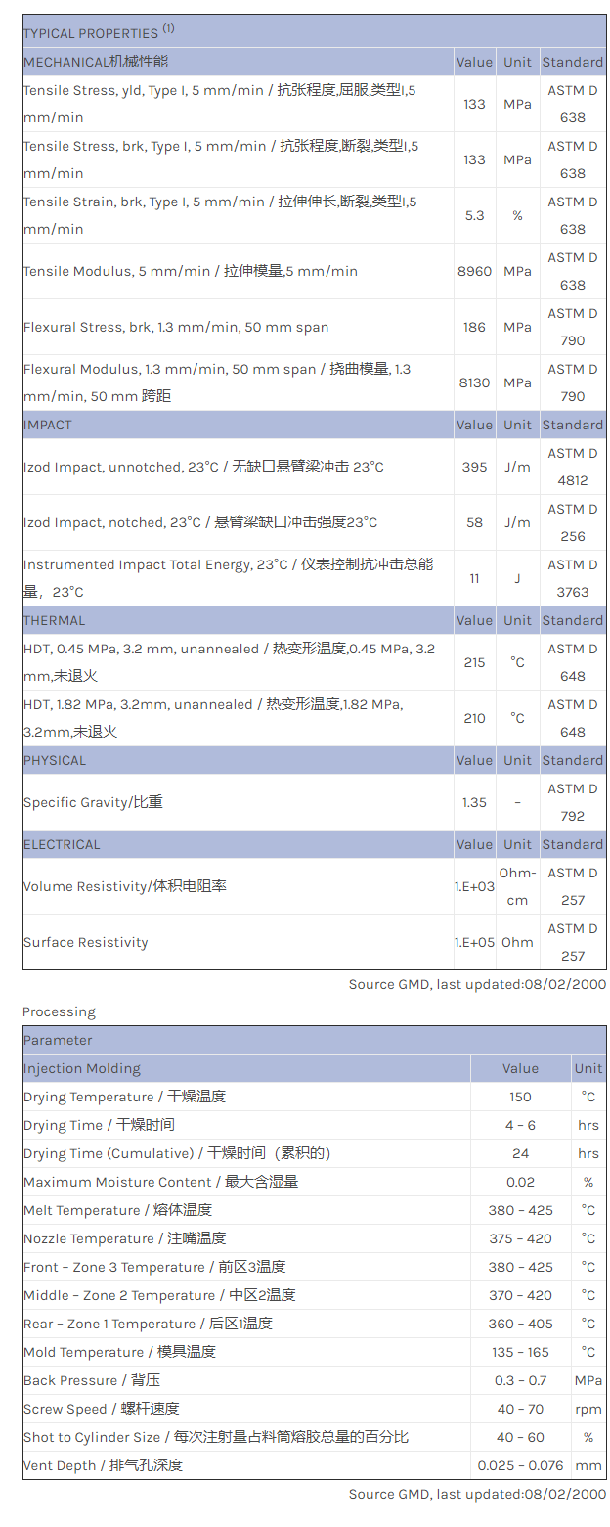Click the 8960 tensile modulus value
This screenshot has width=610, height=1527.
[x=474, y=271]
